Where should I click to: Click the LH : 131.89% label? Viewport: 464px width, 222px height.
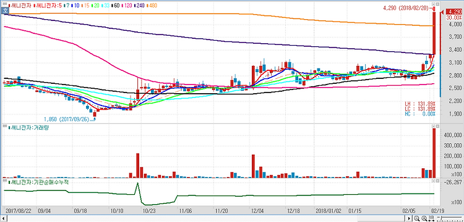point(420,104)
